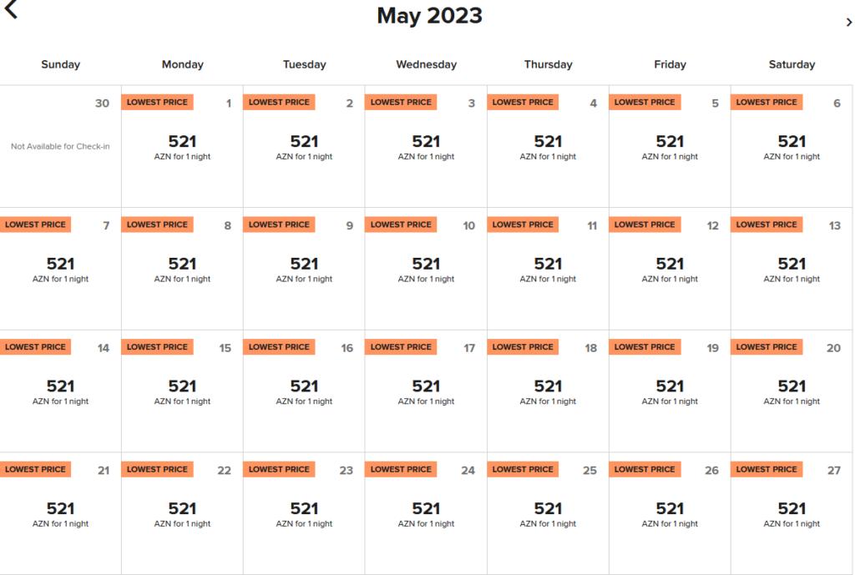The height and width of the screenshot is (575, 855).
Task: Select May 24 under Wednesday
Action: pyautogui.click(x=426, y=509)
